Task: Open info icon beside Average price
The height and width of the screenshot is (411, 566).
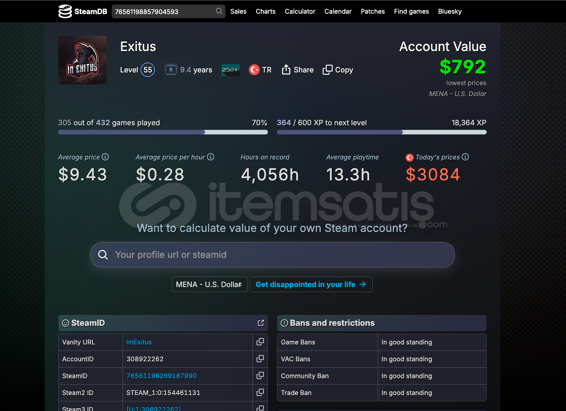Action: click(x=105, y=157)
